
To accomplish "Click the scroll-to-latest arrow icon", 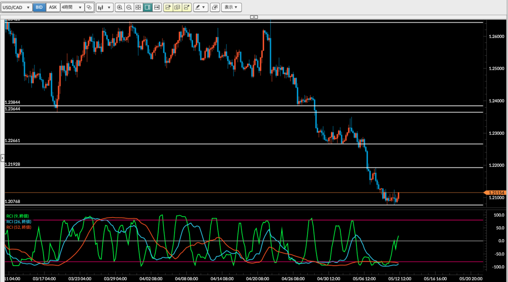I will pyautogui.click(x=157, y=7).
